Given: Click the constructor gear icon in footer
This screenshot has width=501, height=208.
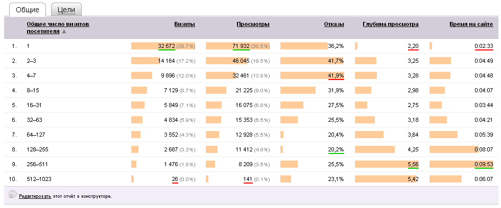Looking at the screenshot, I should [x=12, y=195].
